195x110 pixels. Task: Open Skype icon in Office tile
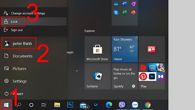click(x=116, y=13)
